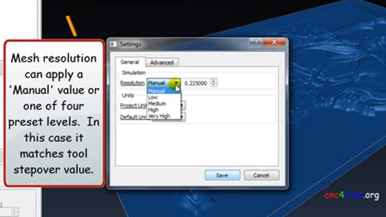
Task: Close the Settings dialog window
Action: (274, 42)
